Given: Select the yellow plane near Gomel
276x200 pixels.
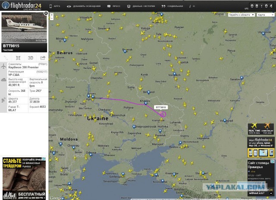Looking at the screenshot, I should click(x=94, y=69).
